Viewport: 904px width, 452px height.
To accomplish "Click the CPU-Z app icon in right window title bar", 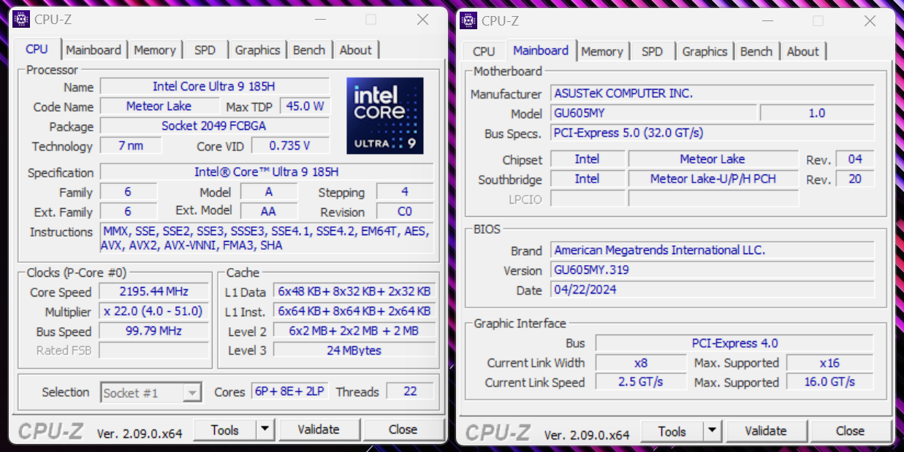I will pos(468,20).
